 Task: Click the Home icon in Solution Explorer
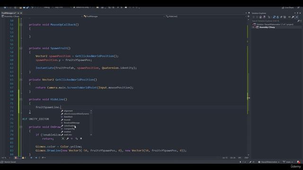click(x=260, y=17)
